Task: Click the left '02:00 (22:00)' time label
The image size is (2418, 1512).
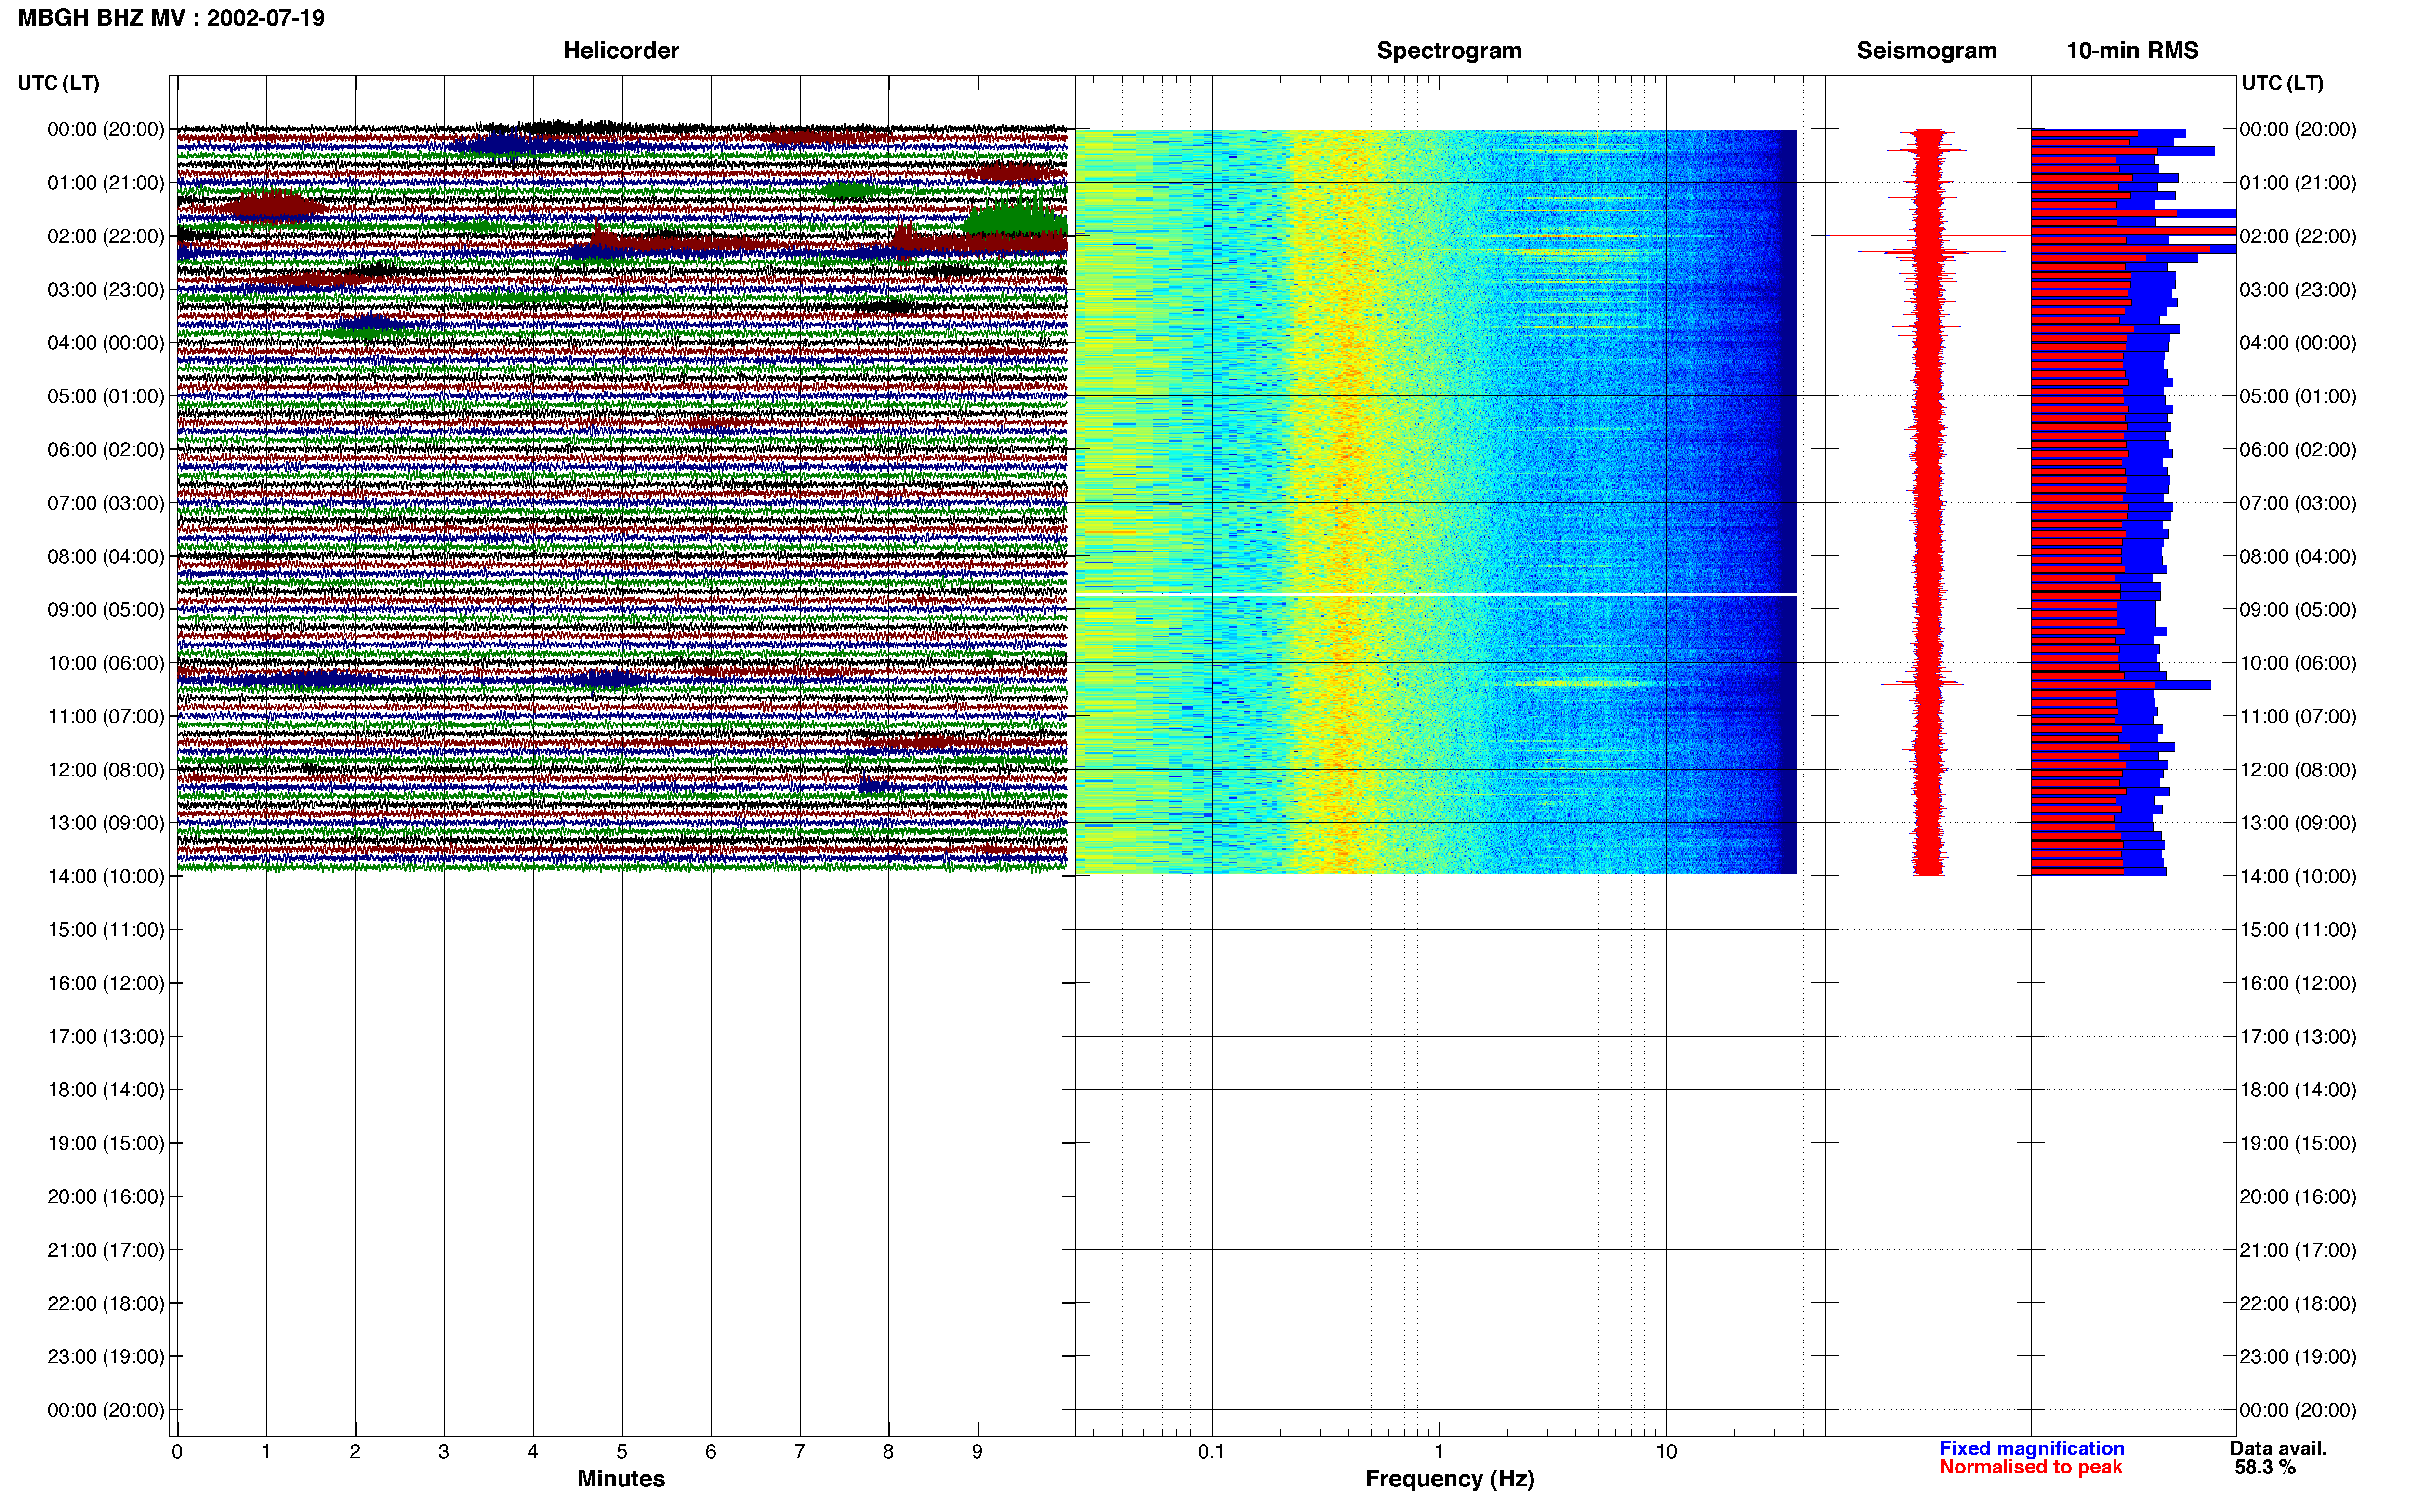Action: (x=106, y=236)
